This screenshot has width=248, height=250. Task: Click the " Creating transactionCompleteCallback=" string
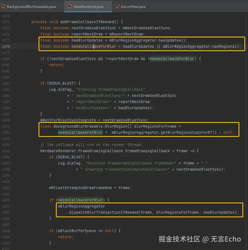[125, 170]
